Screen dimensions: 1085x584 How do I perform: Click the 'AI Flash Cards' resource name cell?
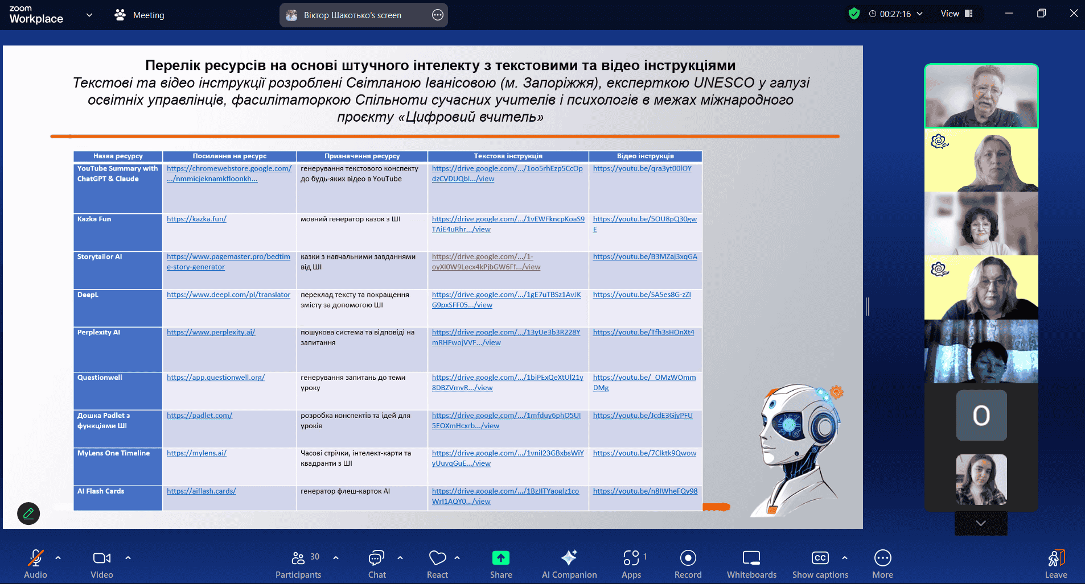[118, 498]
